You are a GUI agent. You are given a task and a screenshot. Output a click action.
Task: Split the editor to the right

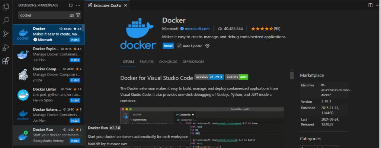(370, 5)
